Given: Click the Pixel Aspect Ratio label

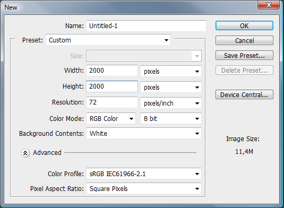Looking at the screenshot, I should 57,188.
